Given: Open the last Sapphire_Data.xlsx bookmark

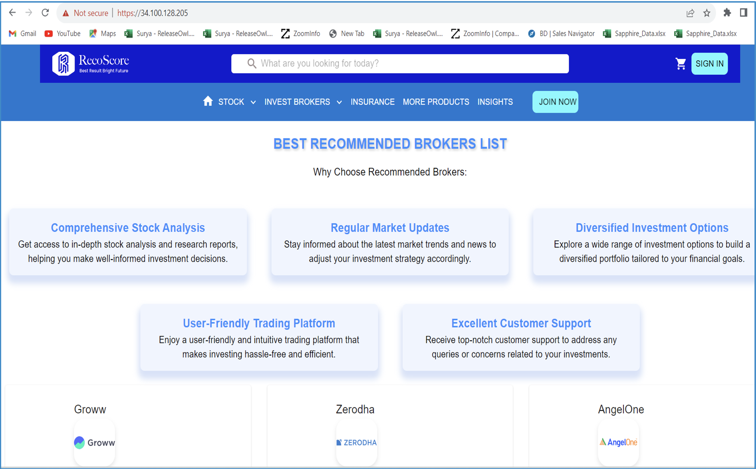Looking at the screenshot, I should pos(705,33).
